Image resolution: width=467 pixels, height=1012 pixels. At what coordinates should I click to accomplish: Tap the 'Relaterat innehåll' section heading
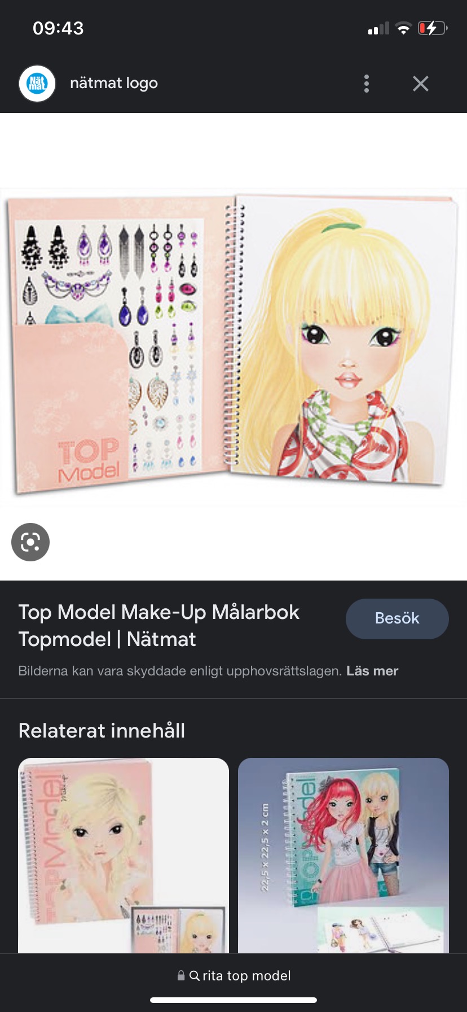point(102,731)
